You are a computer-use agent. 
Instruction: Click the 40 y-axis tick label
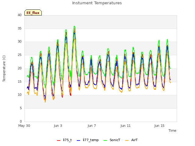click(19, 15)
